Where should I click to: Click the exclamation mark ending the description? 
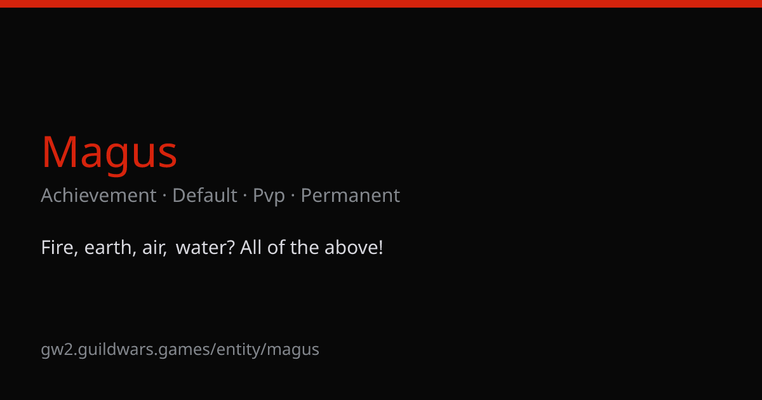pos(380,248)
